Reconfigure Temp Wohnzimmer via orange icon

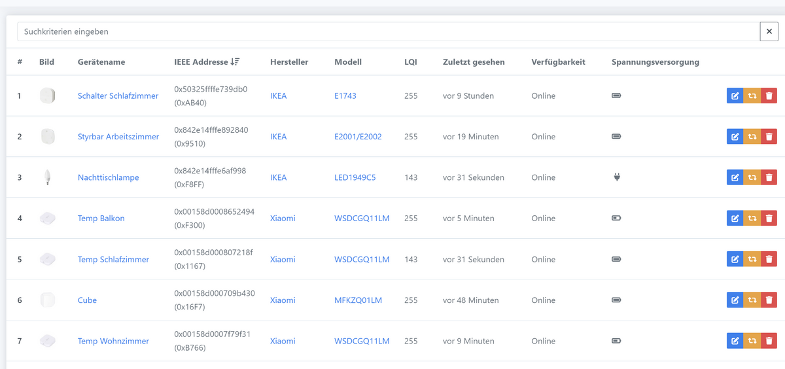pyautogui.click(x=752, y=341)
